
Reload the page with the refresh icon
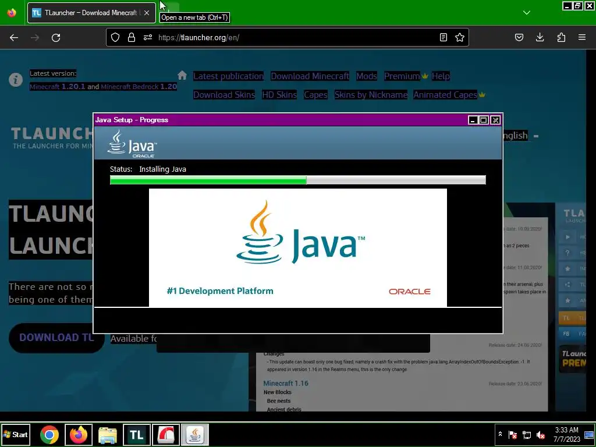[x=56, y=38]
